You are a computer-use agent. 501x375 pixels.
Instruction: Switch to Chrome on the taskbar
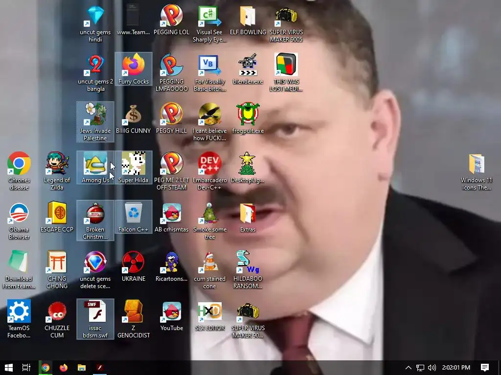tap(46, 368)
